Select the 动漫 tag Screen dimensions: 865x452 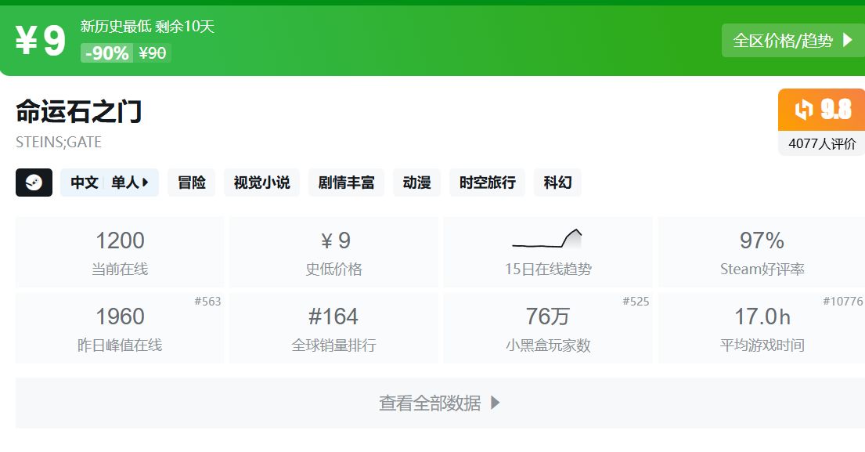(x=416, y=183)
